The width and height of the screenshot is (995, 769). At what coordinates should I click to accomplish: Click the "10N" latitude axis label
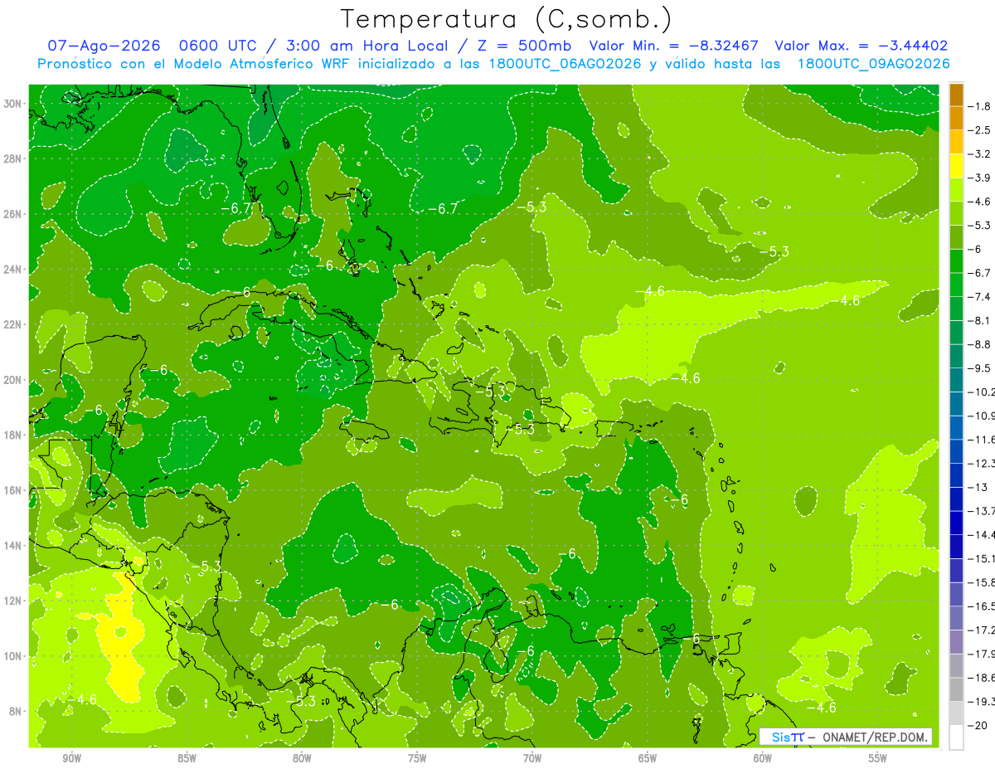point(13,655)
